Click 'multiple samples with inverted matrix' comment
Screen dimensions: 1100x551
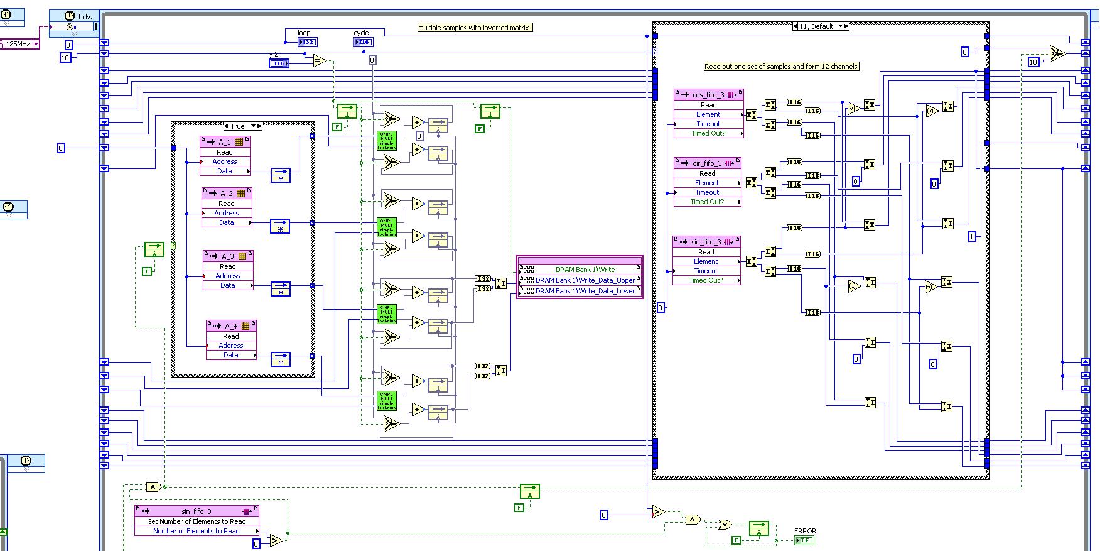tap(475, 28)
